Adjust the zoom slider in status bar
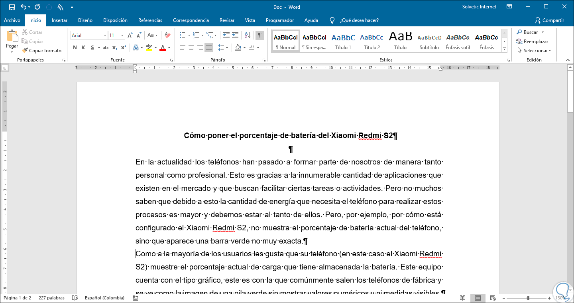 528,298
